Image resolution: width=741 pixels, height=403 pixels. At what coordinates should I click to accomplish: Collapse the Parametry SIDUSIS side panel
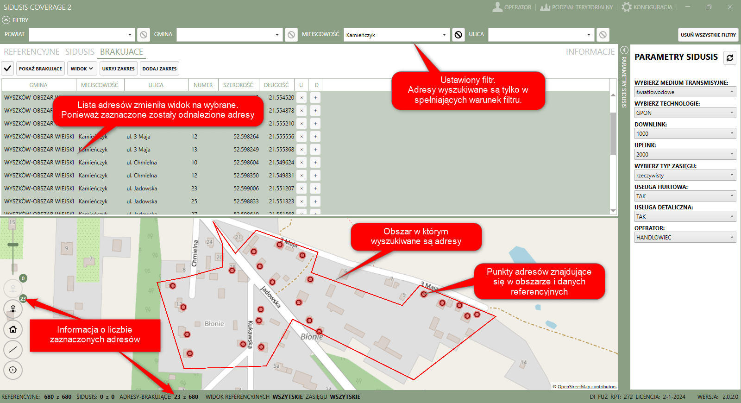click(x=624, y=50)
